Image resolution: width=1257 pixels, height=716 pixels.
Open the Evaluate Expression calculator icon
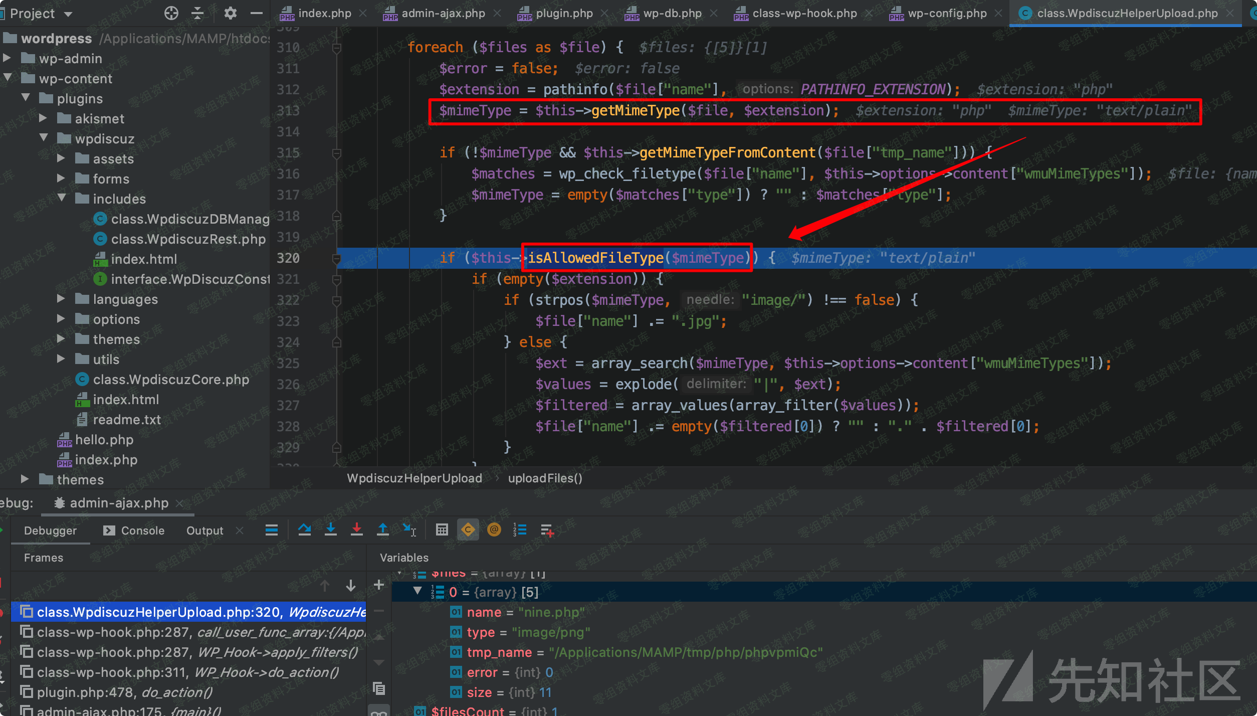pos(442,530)
